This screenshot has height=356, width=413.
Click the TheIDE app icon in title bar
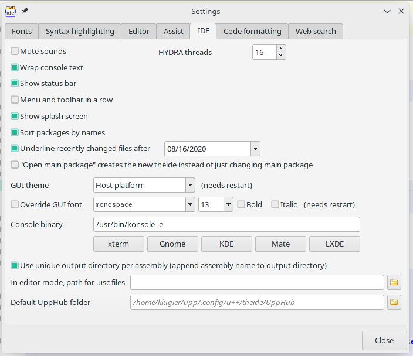[11, 11]
